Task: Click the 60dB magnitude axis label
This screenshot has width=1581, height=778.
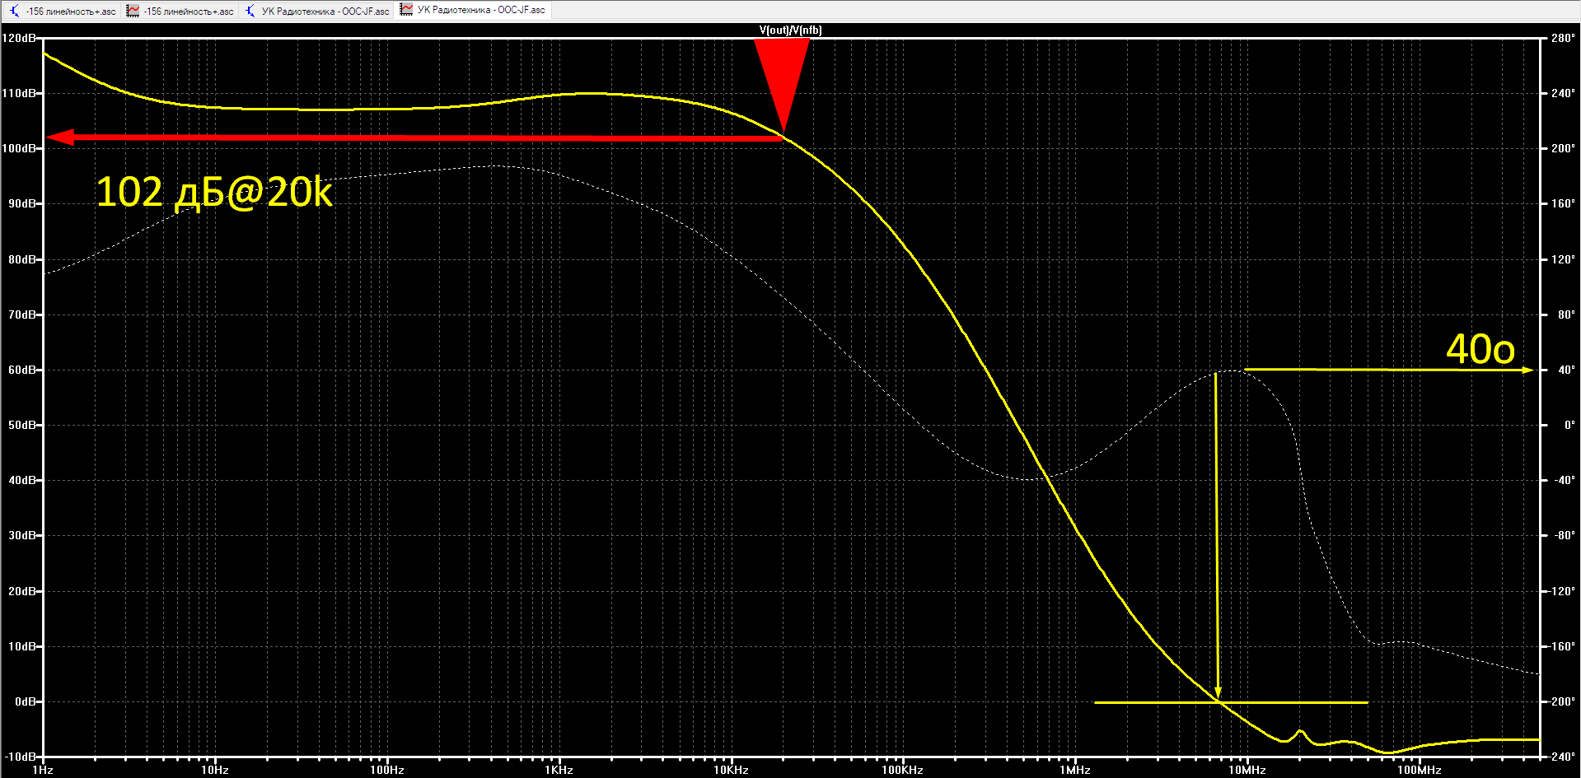Action: (x=22, y=370)
